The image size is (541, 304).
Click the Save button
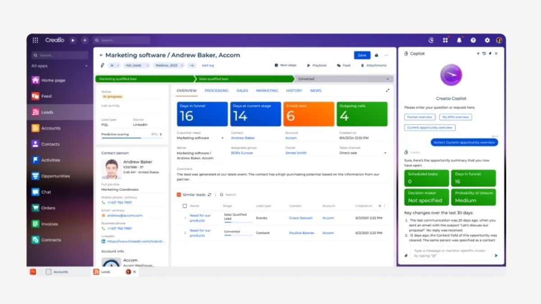tap(362, 55)
